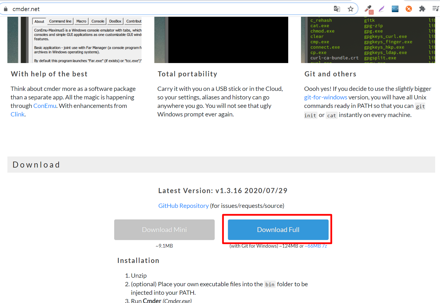Open the Extensions puzzle piece menu
The width and height of the screenshot is (440, 303).
(x=422, y=9)
